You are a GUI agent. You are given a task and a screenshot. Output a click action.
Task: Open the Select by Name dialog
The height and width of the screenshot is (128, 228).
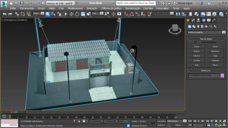click(53, 14)
